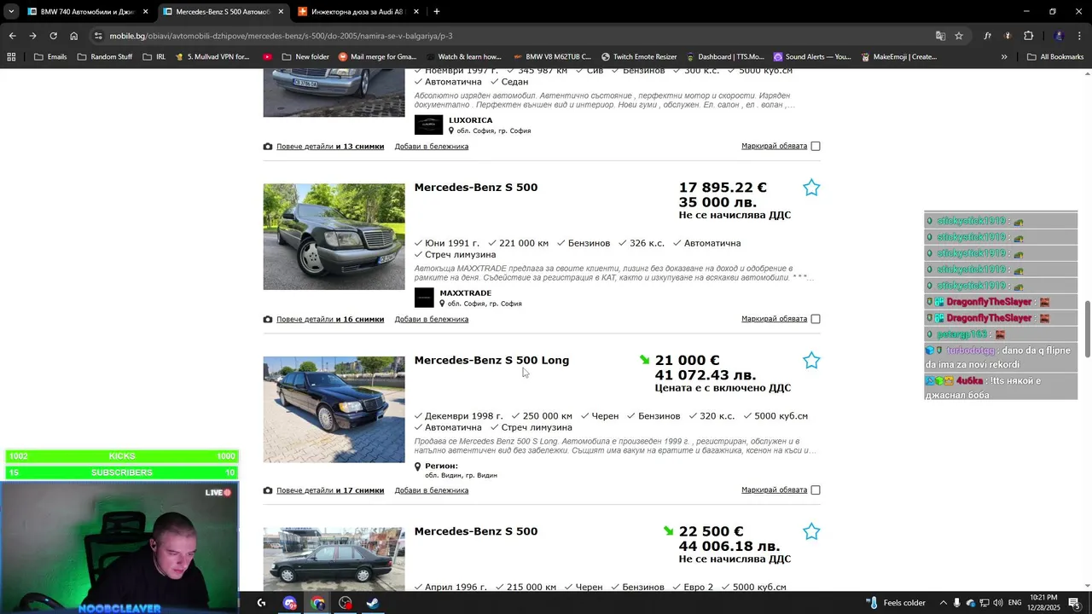Open the 5. Mullvad VPN bookmark
The image size is (1092, 614).
point(212,57)
